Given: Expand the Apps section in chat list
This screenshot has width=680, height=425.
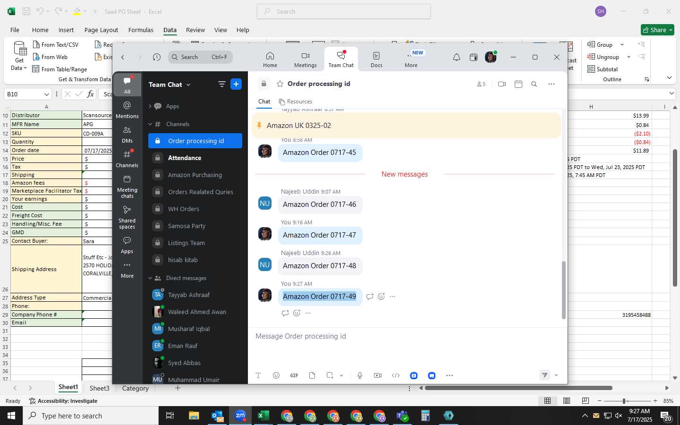Looking at the screenshot, I should (150, 106).
